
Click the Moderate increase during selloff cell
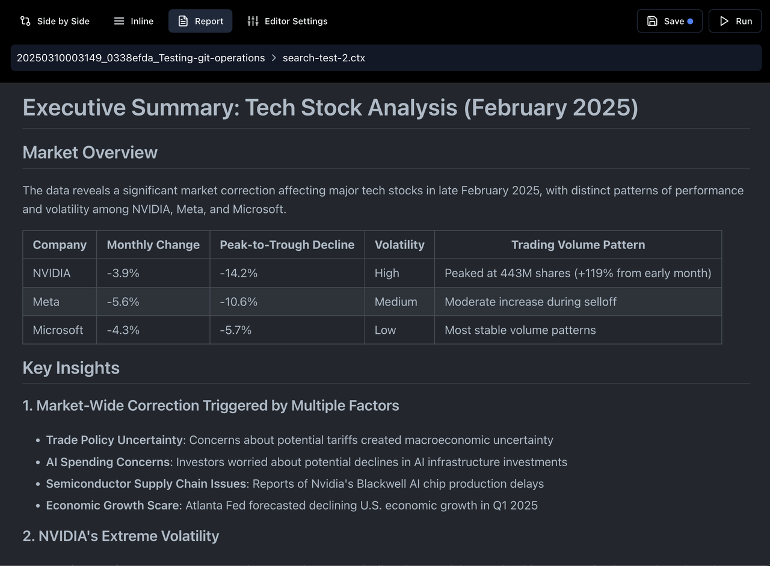[578, 301]
